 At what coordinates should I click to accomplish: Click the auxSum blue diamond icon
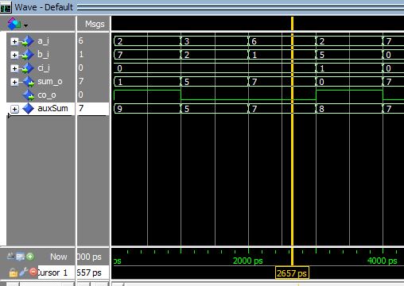click(29, 109)
